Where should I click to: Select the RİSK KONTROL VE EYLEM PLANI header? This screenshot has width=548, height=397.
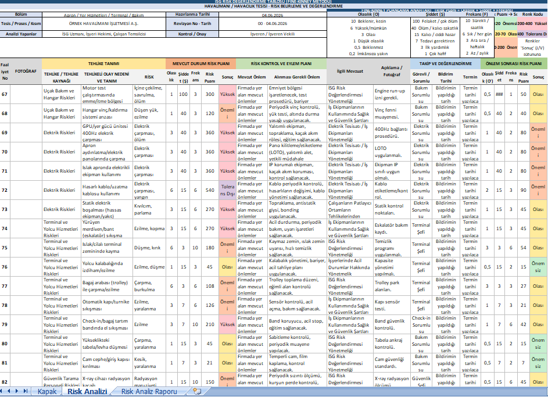281,63
